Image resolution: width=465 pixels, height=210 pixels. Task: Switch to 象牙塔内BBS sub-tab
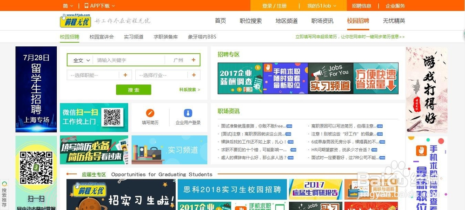(202, 37)
